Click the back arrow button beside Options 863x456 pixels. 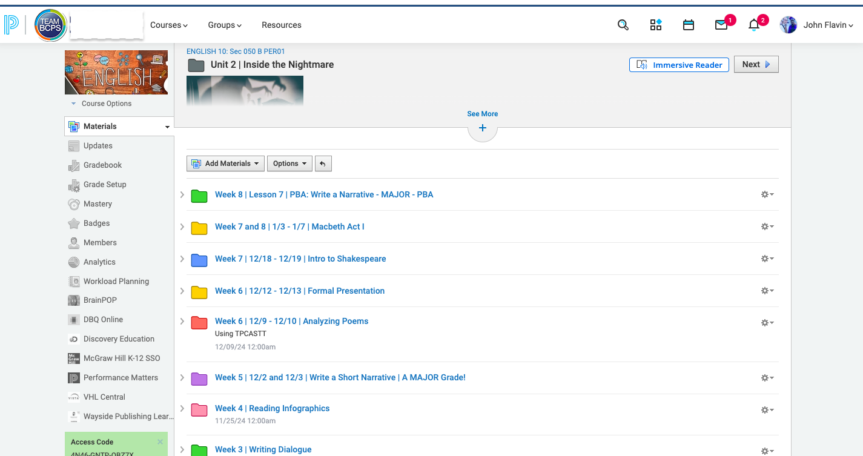tap(323, 164)
